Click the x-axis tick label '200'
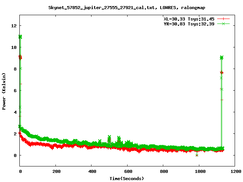 pos(56,171)
